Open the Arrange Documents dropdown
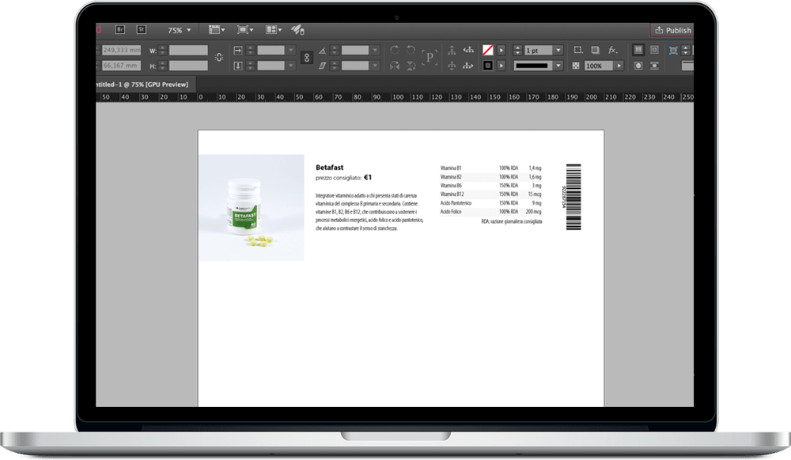The width and height of the screenshot is (791, 460). (x=274, y=30)
